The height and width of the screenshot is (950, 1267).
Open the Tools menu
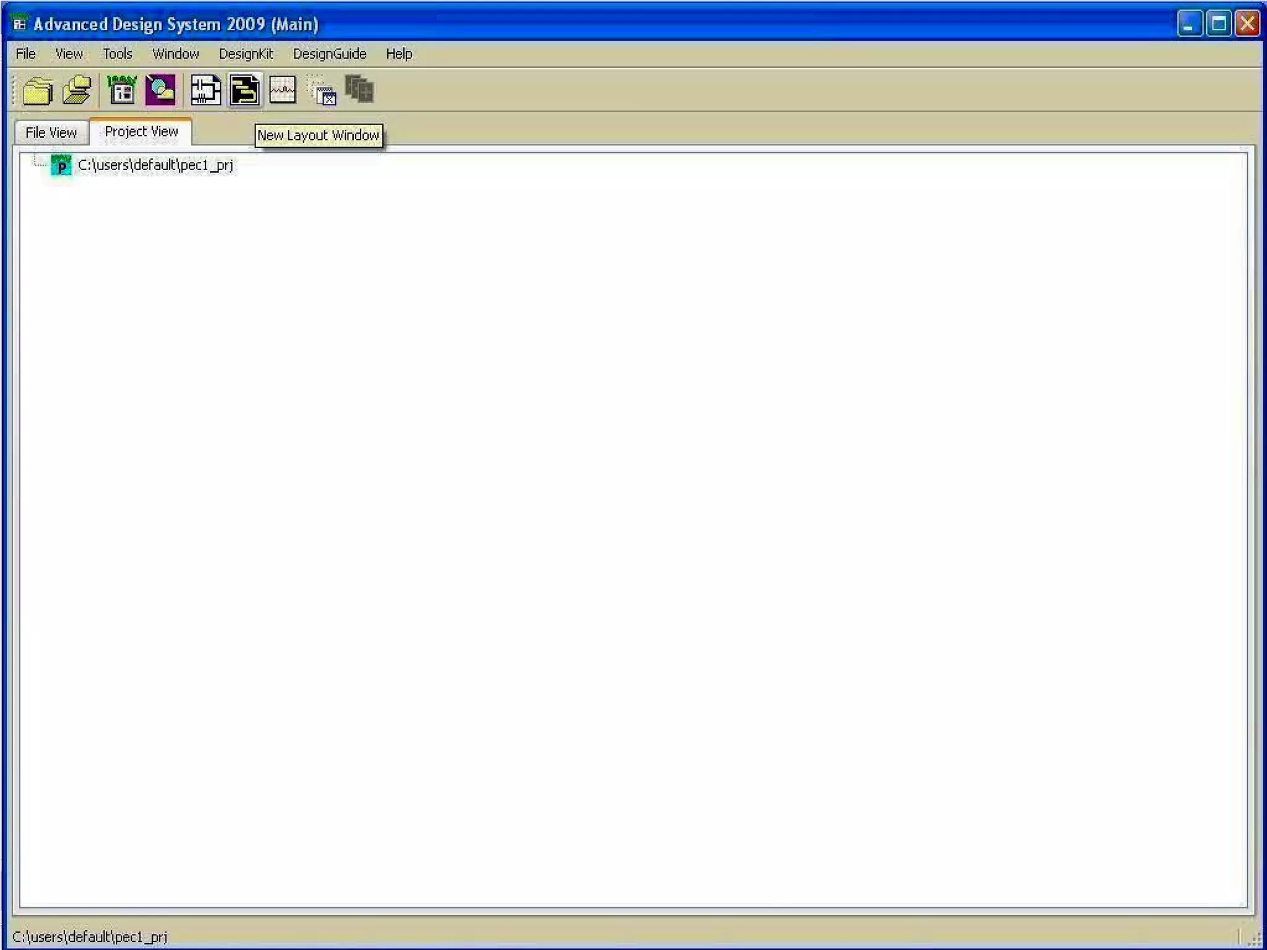(x=118, y=54)
